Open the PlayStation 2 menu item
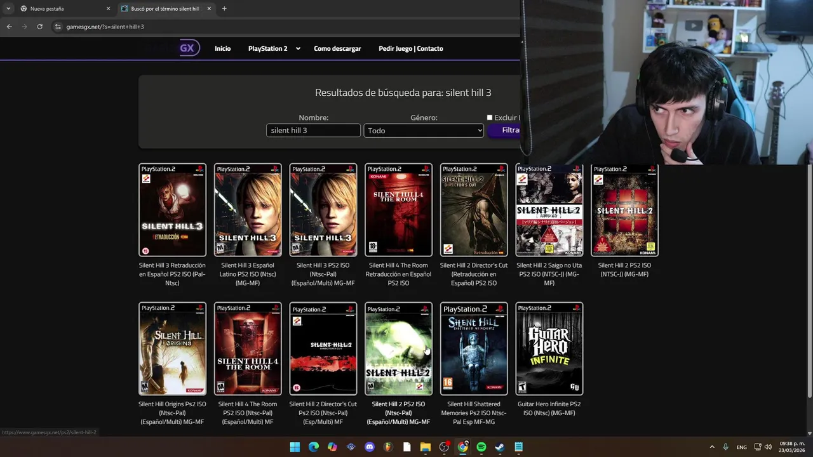 point(267,48)
